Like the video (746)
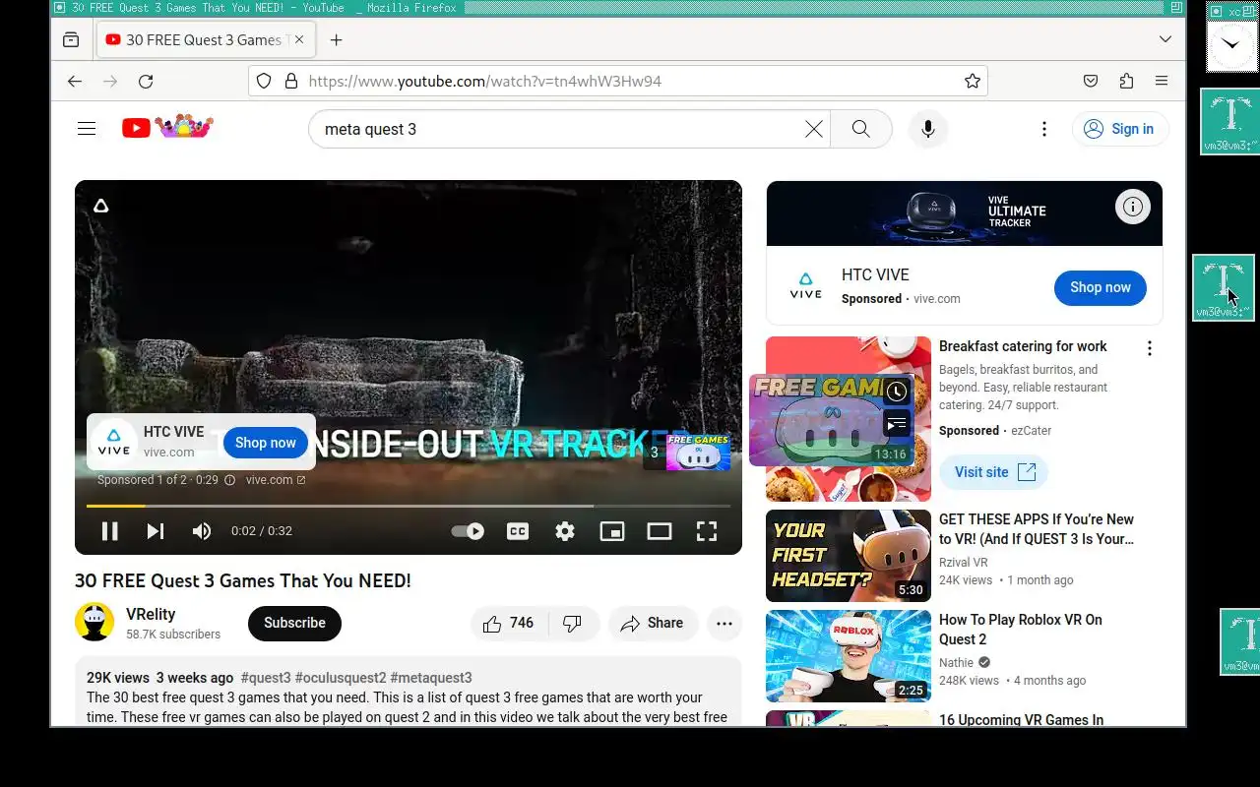This screenshot has height=787, width=1260. [507, 623]
